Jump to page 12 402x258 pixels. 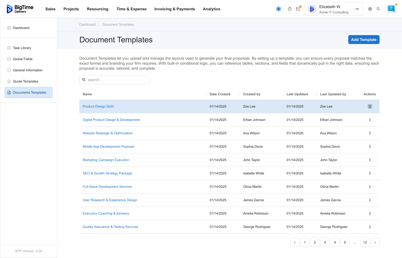click(x=365, y=242)
